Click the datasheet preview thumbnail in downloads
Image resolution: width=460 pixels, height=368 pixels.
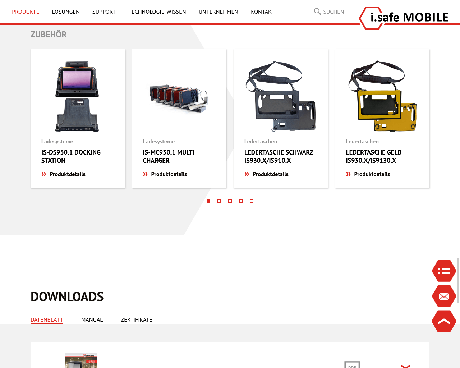81,360
